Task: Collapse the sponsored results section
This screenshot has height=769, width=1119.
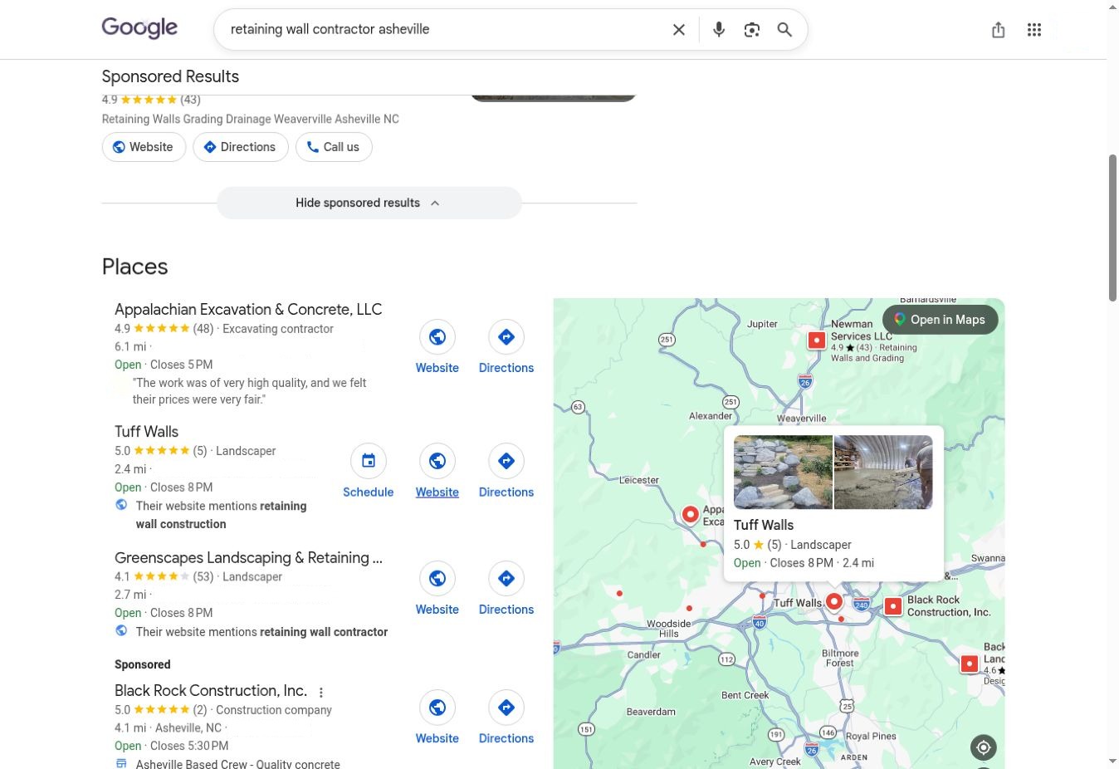Action: [x=369, y=203]
